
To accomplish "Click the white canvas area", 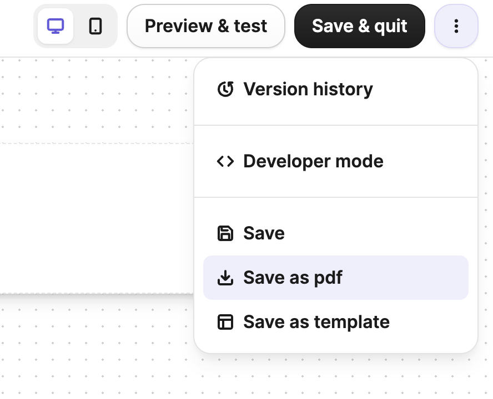I will click(x=94, y=216).
